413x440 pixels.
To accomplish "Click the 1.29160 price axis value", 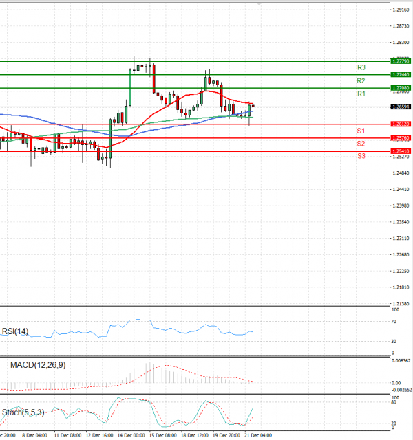I will (x=401, y=10).
